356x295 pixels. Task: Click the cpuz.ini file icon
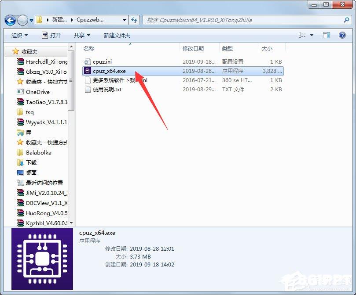(88, 61)
